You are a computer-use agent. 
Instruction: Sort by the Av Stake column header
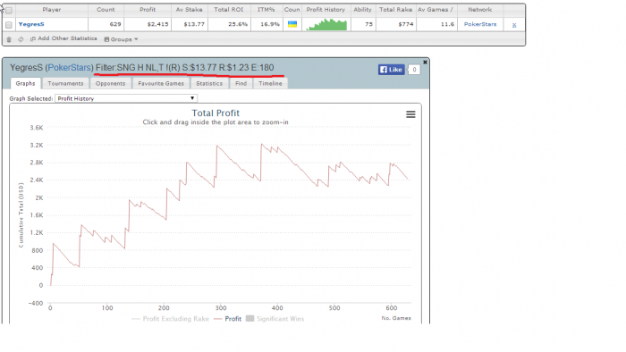190,10
